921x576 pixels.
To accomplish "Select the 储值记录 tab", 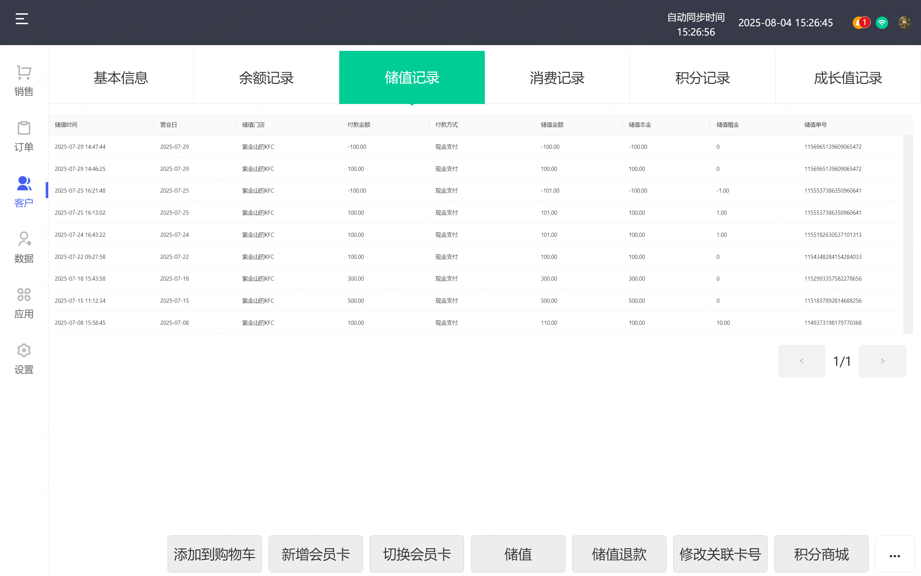I will 412,77.
